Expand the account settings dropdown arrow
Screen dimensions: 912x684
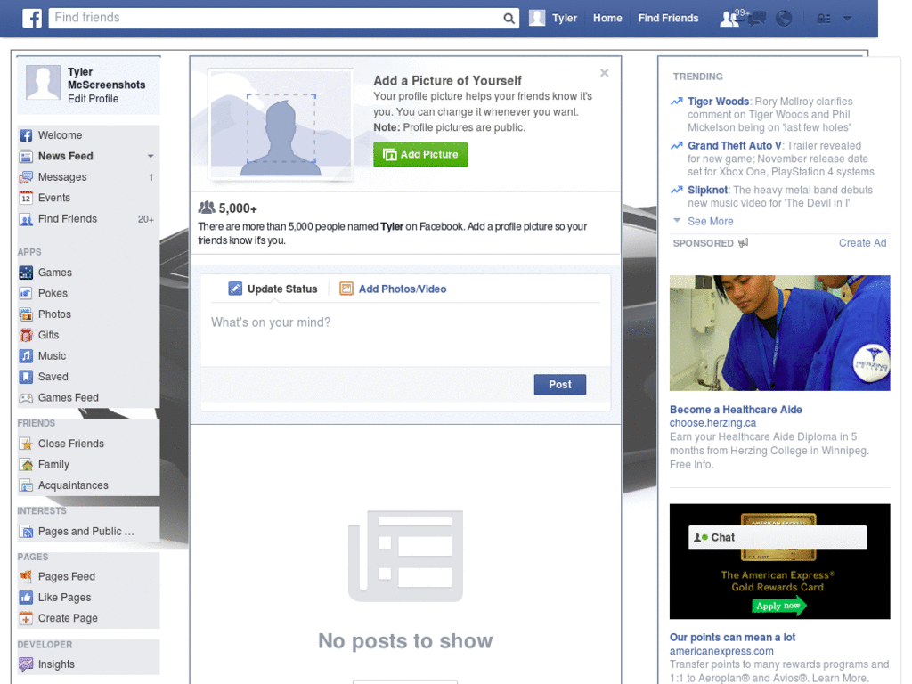pos(848,19)
